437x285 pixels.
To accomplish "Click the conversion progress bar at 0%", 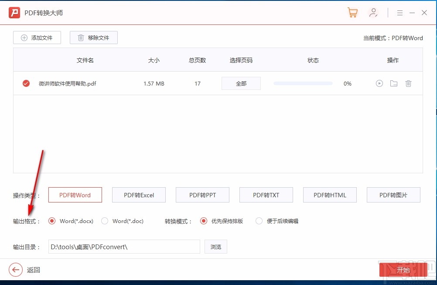I will click(303, 83).
